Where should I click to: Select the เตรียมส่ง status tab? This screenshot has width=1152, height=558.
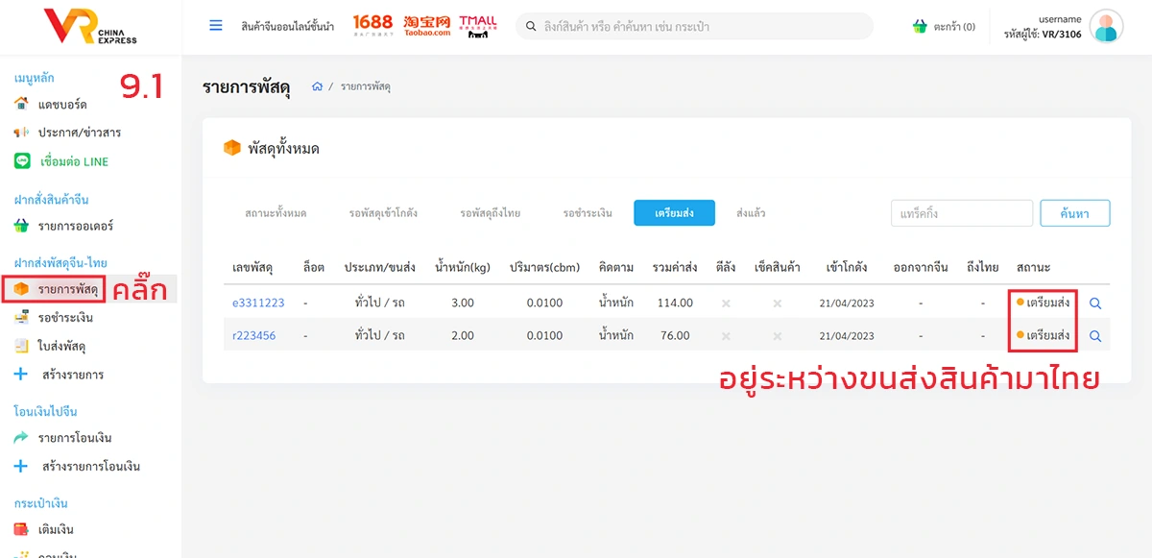pos(674,213)
